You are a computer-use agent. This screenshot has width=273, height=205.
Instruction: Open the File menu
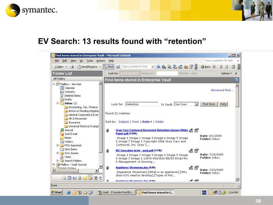point(57,61)
